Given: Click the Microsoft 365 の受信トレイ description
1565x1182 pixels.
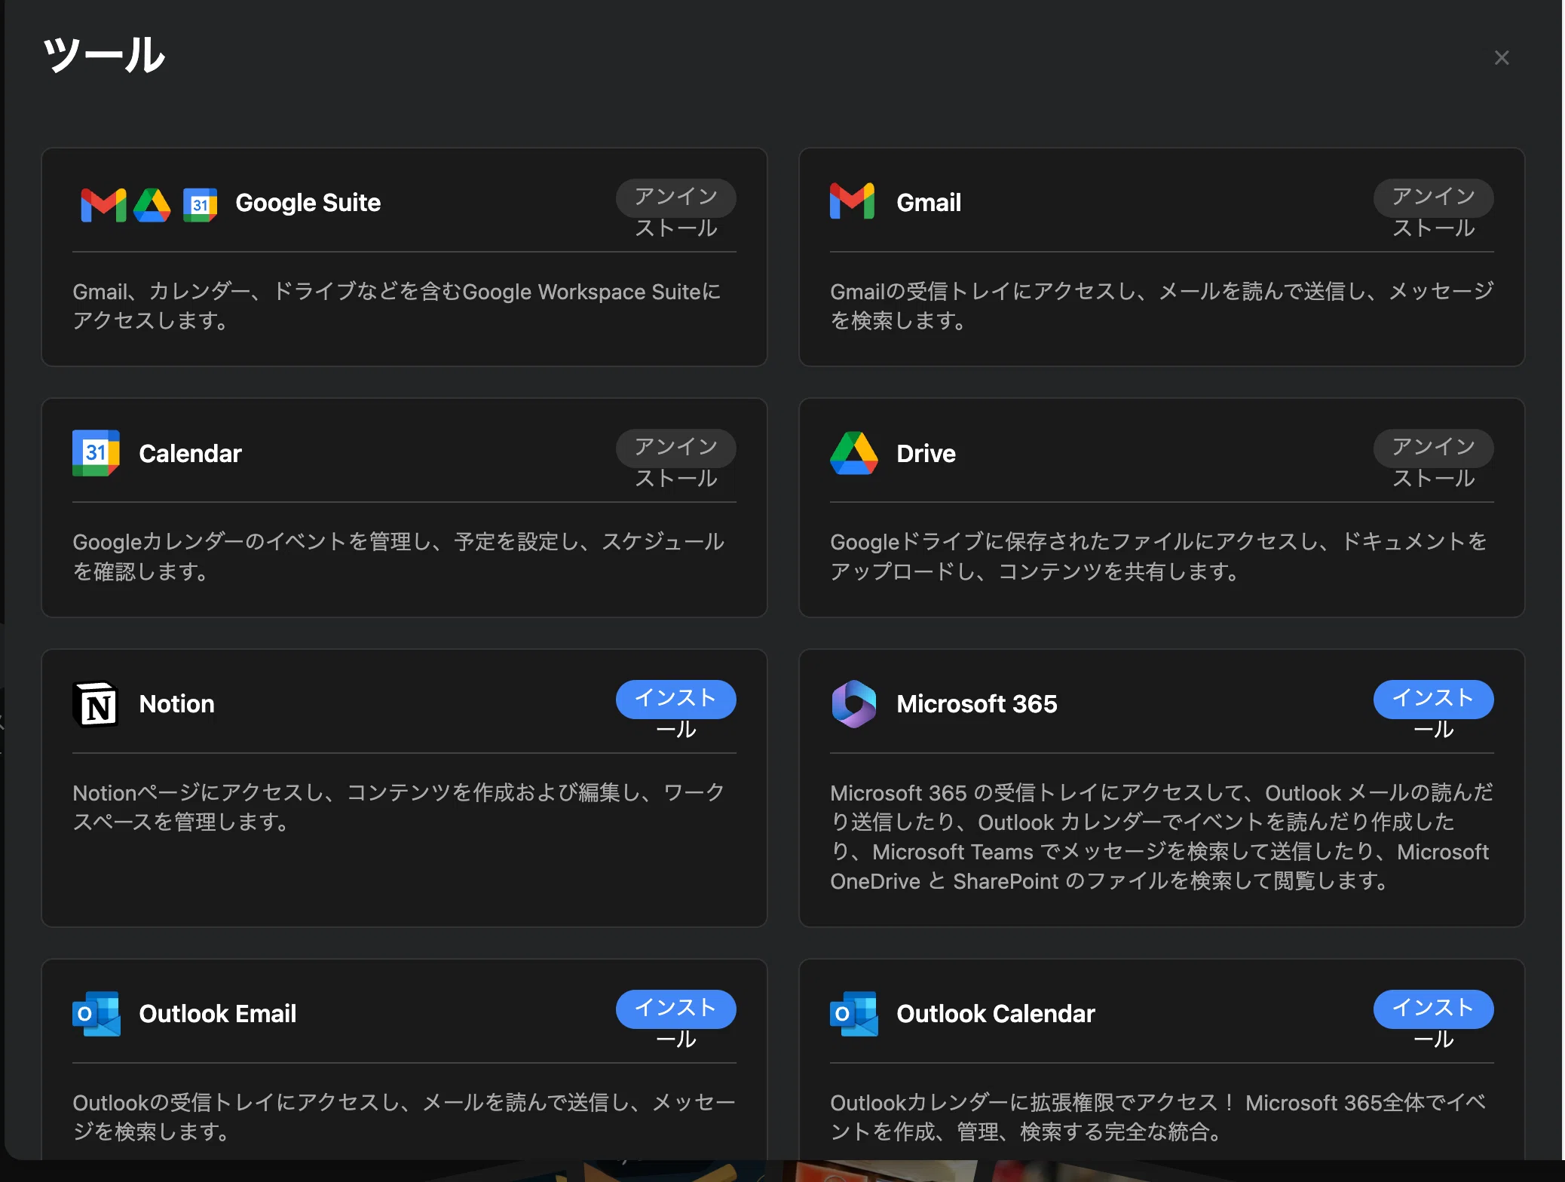Looking at the screenshot, I should pyautogui.click(x=1162, y=837).
